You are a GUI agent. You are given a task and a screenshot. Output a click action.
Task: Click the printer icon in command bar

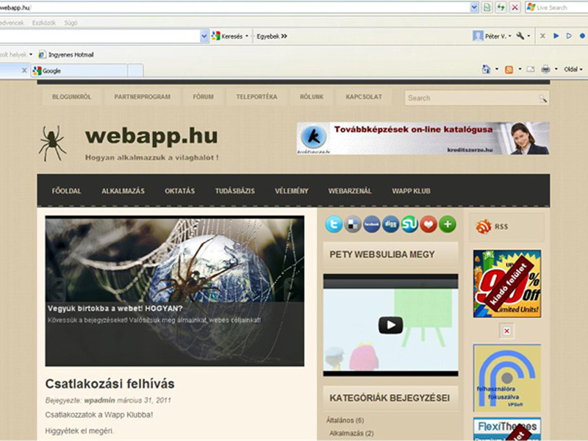[545, 69]
